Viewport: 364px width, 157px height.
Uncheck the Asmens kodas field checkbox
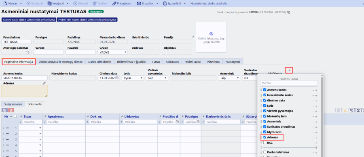point(265,90)
